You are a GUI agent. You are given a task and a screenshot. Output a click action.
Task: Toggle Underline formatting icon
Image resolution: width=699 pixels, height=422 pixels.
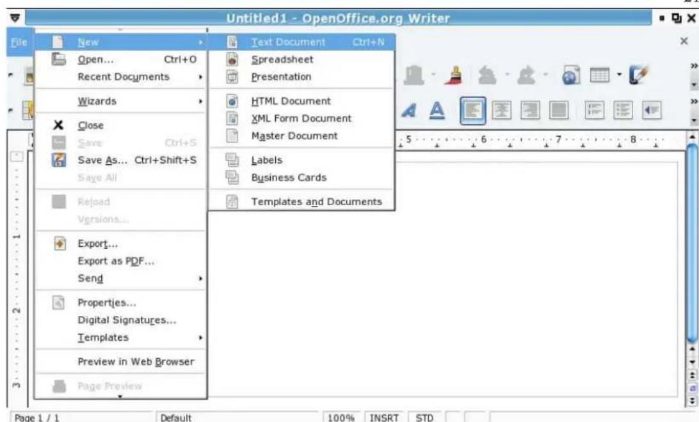coord(437,111)
